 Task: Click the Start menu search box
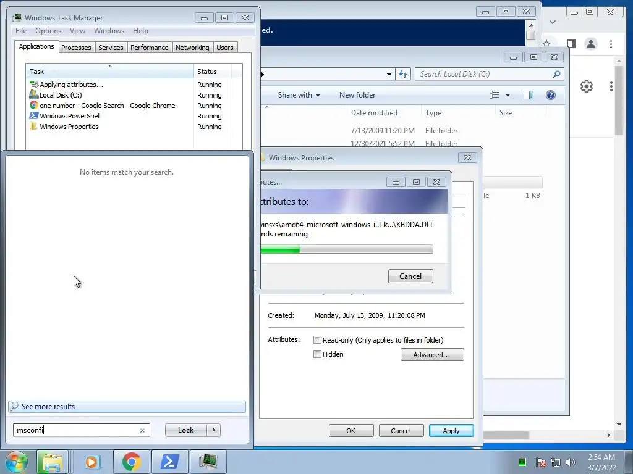[x=81, y=430]
